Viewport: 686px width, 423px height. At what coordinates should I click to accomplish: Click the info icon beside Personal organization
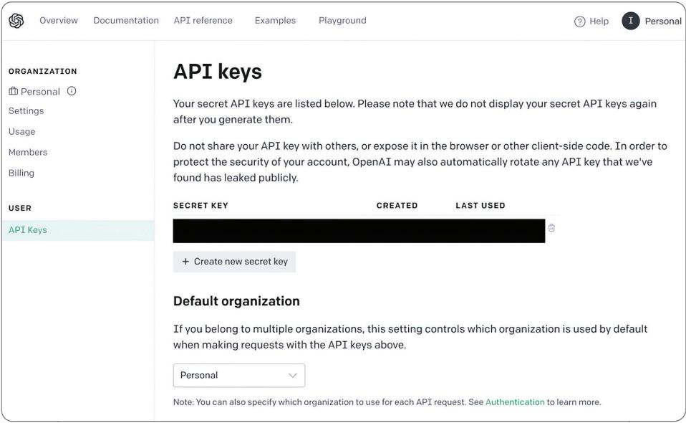pyautogui.click(x=72, y=91)
